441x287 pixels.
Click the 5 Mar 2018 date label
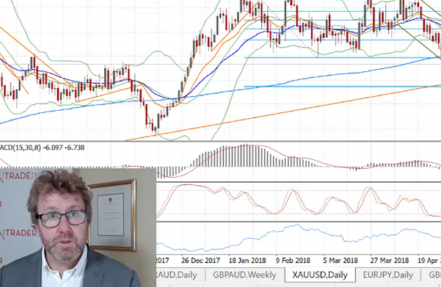[340, 261]
